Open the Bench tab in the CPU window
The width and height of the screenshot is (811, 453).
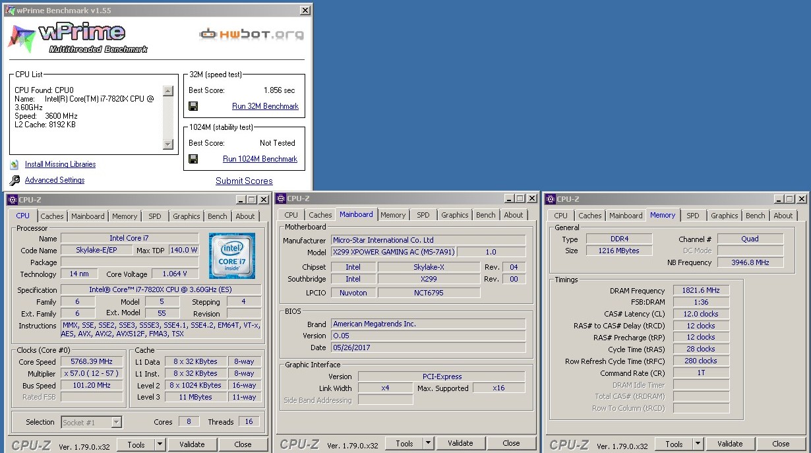[218, 216]
